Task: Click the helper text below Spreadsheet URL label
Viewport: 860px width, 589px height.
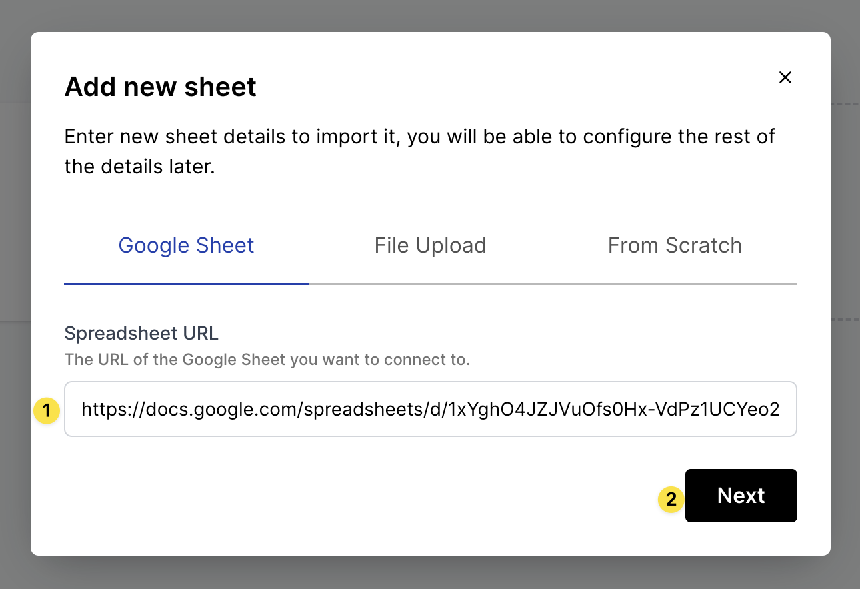Action: [x=267, y=360]
